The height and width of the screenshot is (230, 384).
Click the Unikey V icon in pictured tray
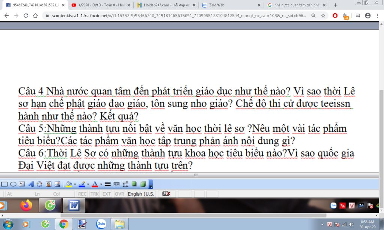tap(352, 206)
